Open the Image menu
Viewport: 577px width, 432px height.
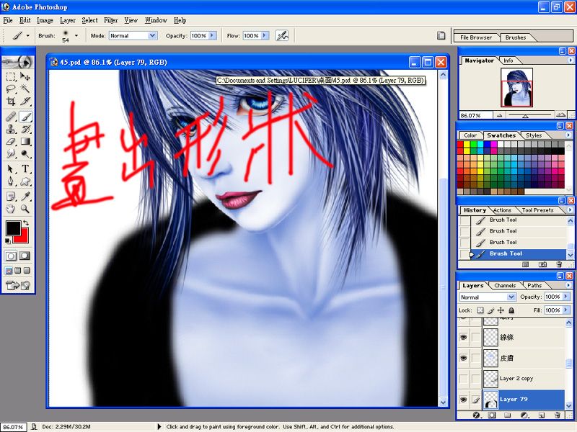click(45, 20)
